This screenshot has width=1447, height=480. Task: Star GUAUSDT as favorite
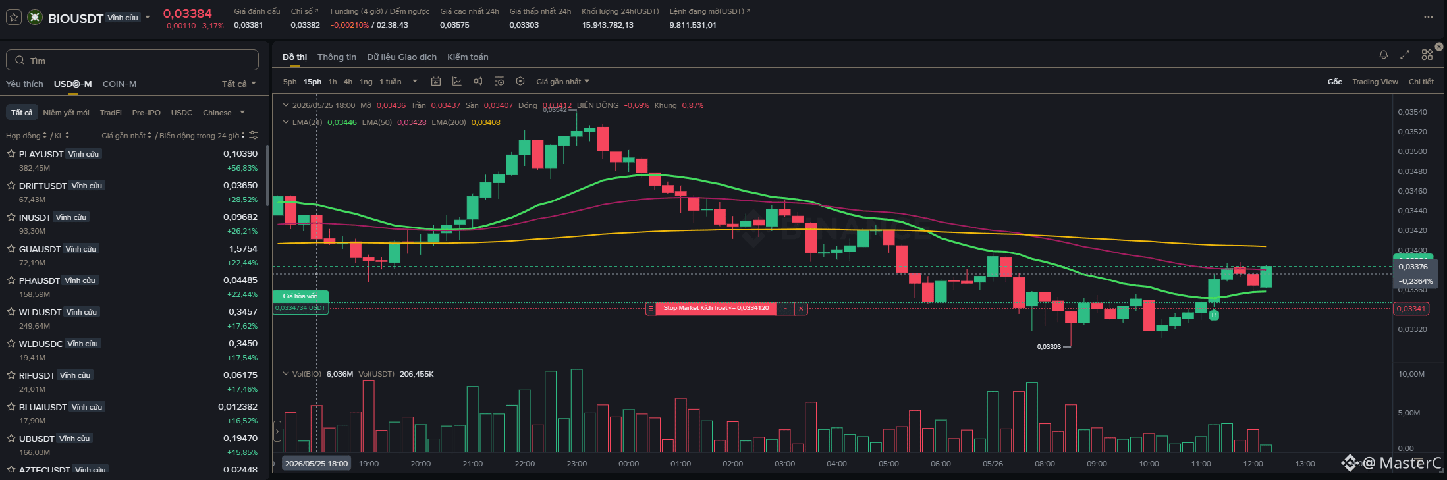click(11, 248)
